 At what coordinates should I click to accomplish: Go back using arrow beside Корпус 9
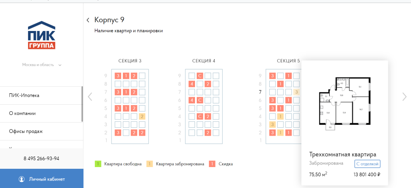click(88, 20)
